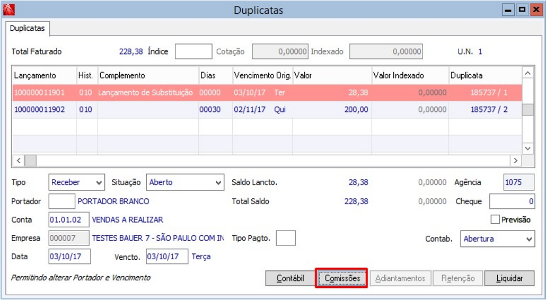Image resolution: width=546 pixels, height=300 pixels.
Task: Click the Total Faturado value 228,38
Action: [131, 51]
